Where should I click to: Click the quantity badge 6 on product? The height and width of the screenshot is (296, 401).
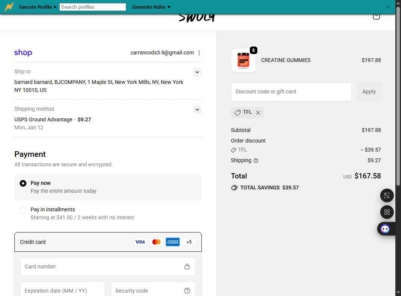click(253, 50)
